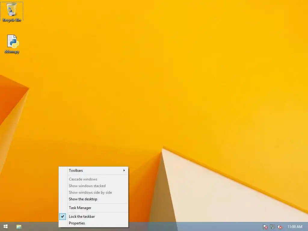Choose Show windows side by side
This screenshot has width=308, height=231.
pos(94,192)
